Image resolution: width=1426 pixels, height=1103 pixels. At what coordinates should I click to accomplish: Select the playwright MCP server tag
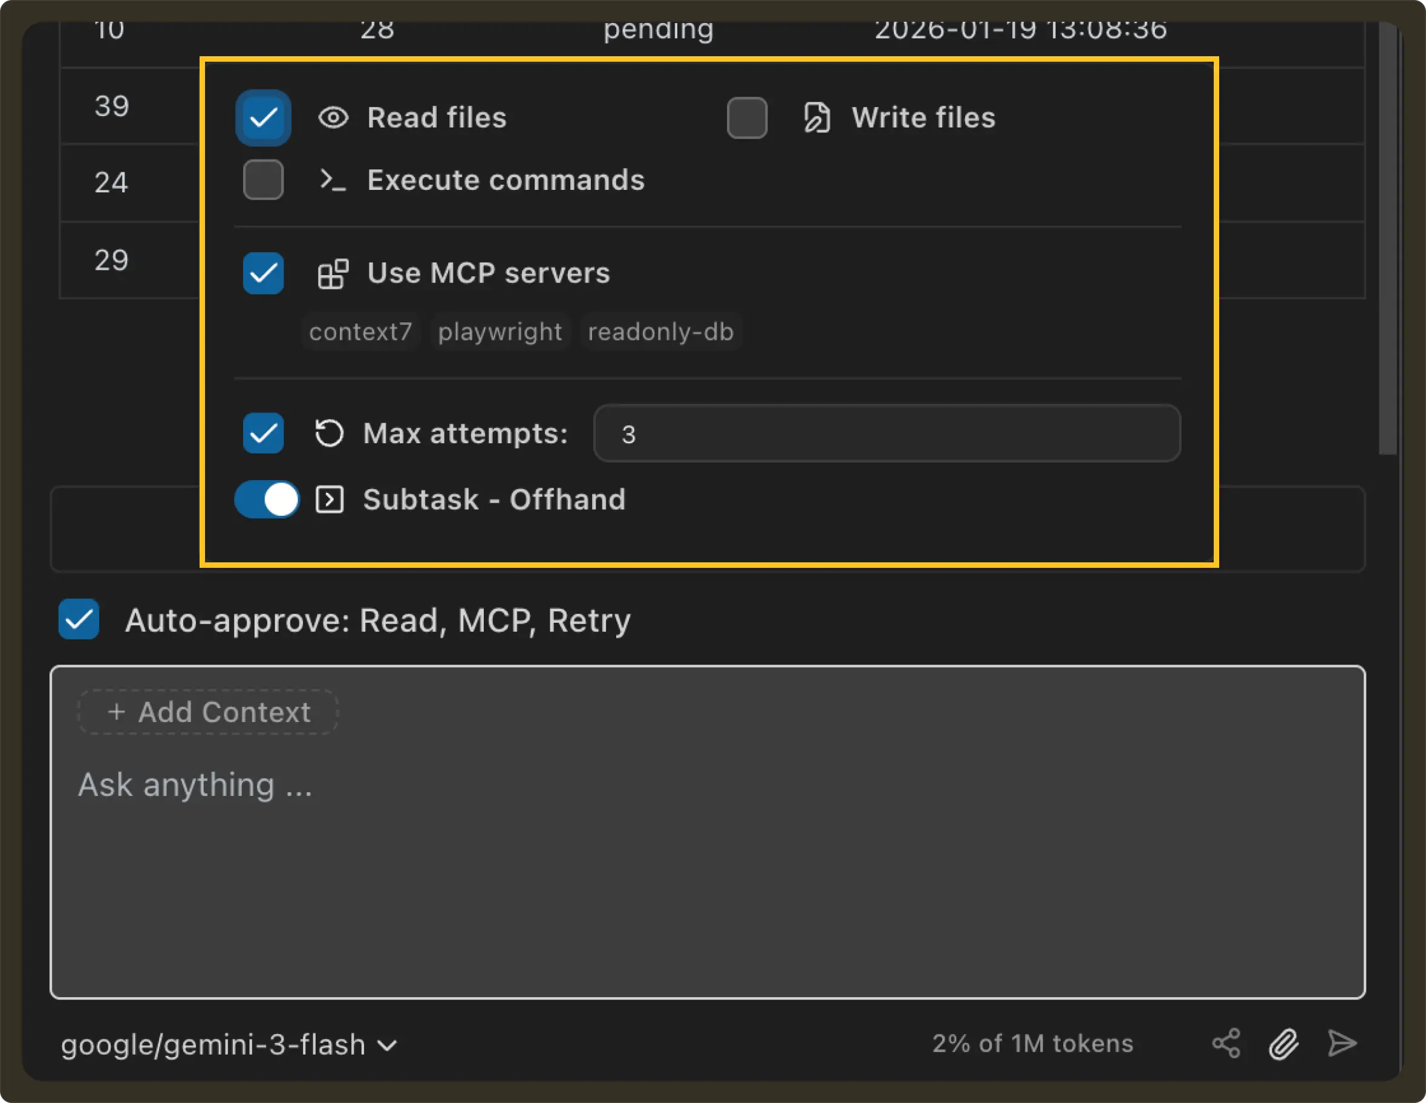click(500, 332)
